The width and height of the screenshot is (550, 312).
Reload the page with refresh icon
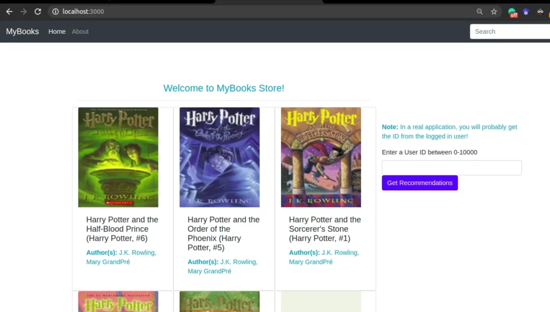(38, 12)
